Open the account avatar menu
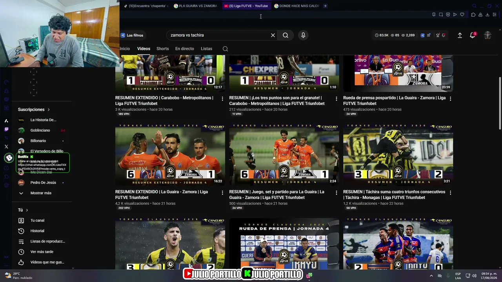 pos(487,35)
